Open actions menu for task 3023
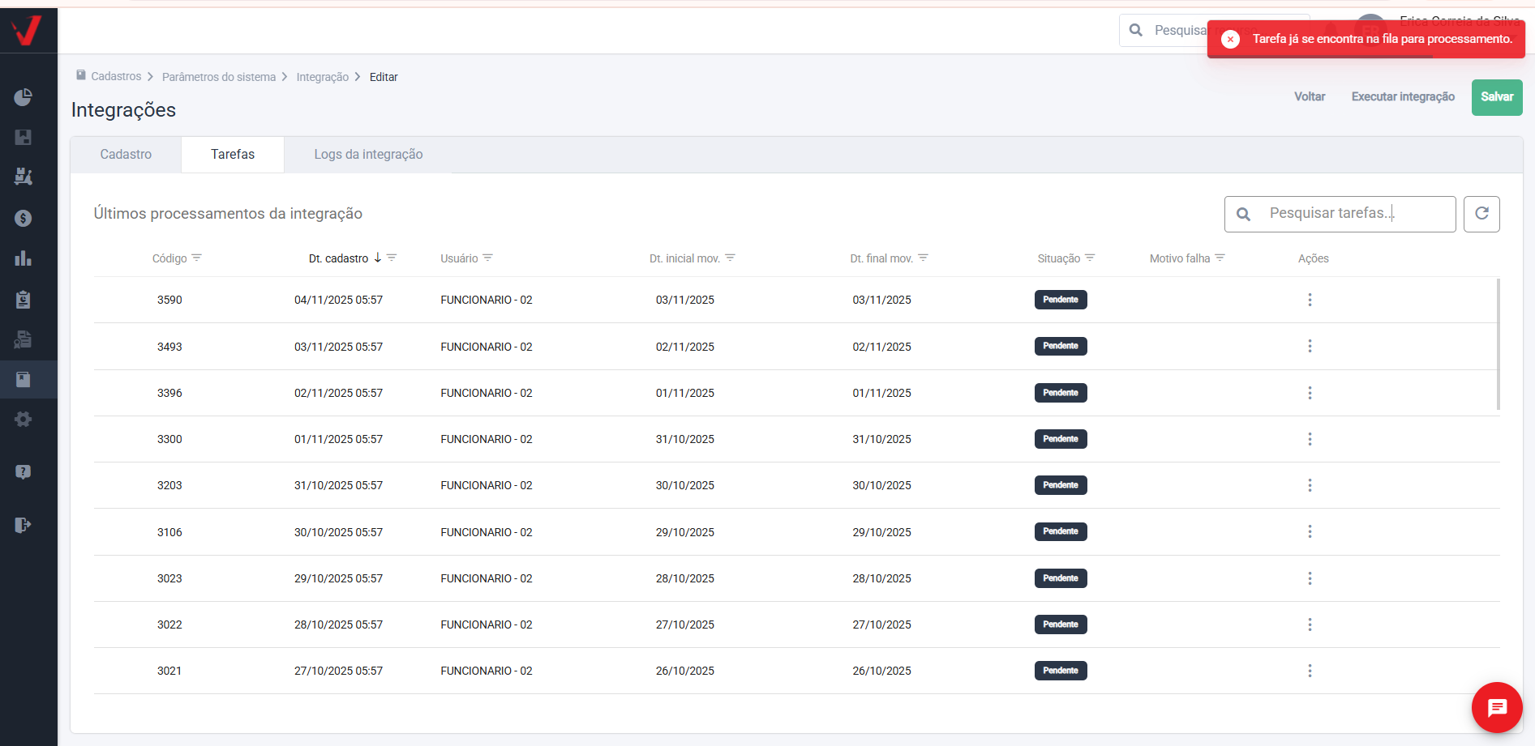Viewport: 1535px width, 746px height. point(1310,578)
